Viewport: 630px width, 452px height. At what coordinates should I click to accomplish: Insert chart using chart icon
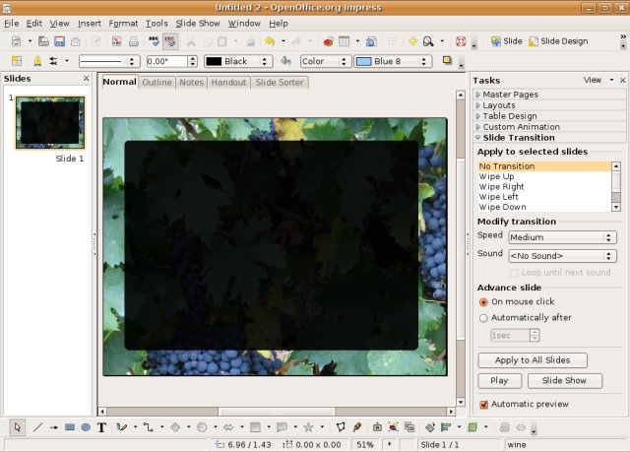[328, 41]
